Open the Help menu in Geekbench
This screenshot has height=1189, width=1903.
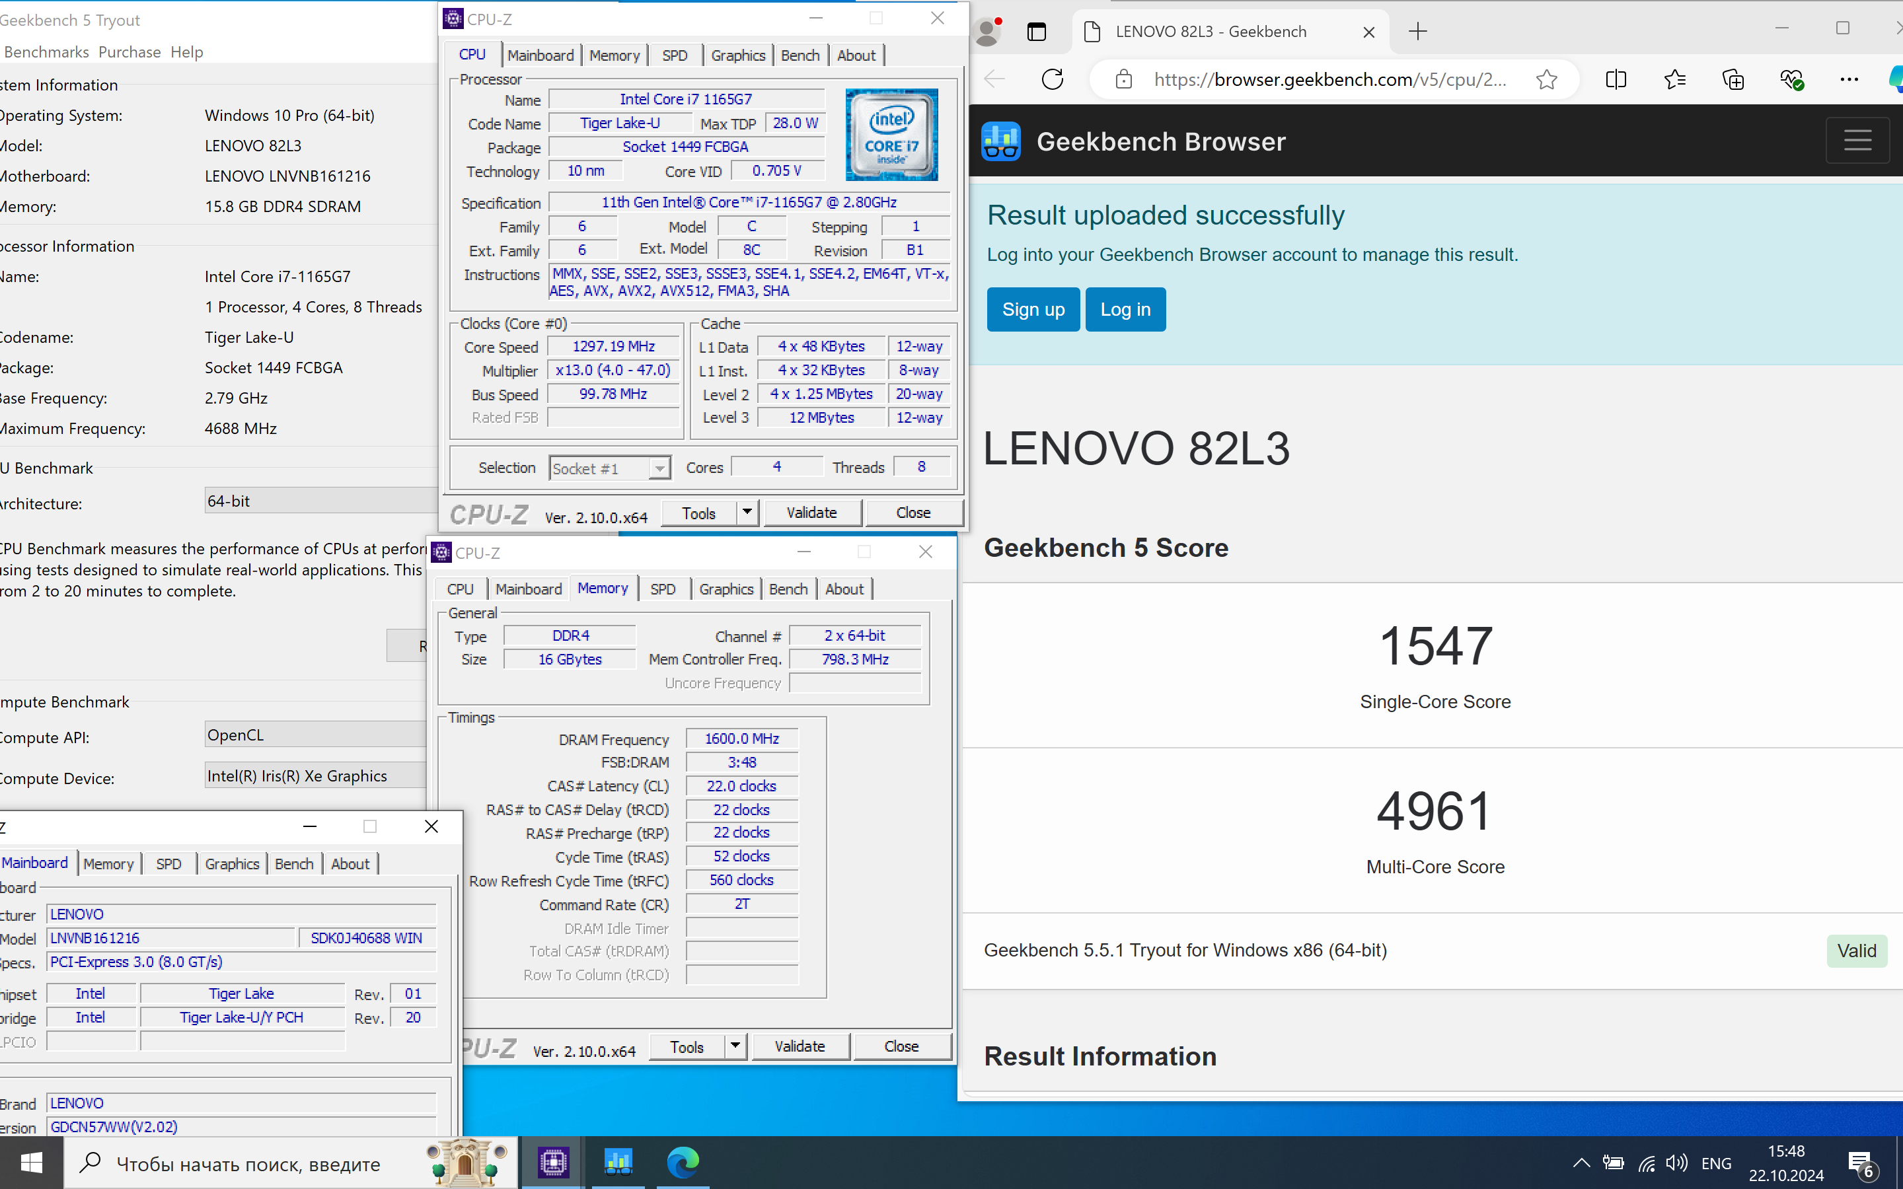(187, 52)
